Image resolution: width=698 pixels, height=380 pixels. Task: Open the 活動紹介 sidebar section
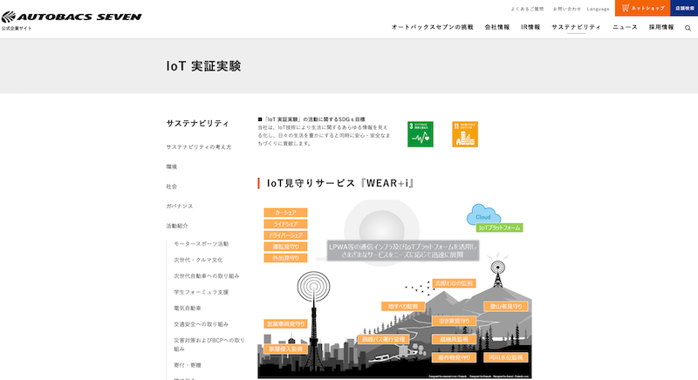(177, 226)
